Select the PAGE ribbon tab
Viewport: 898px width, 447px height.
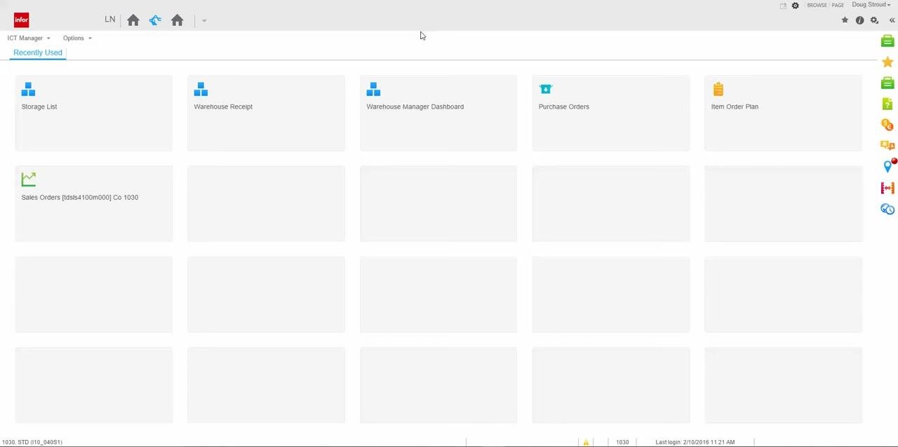tap(838, 6)
